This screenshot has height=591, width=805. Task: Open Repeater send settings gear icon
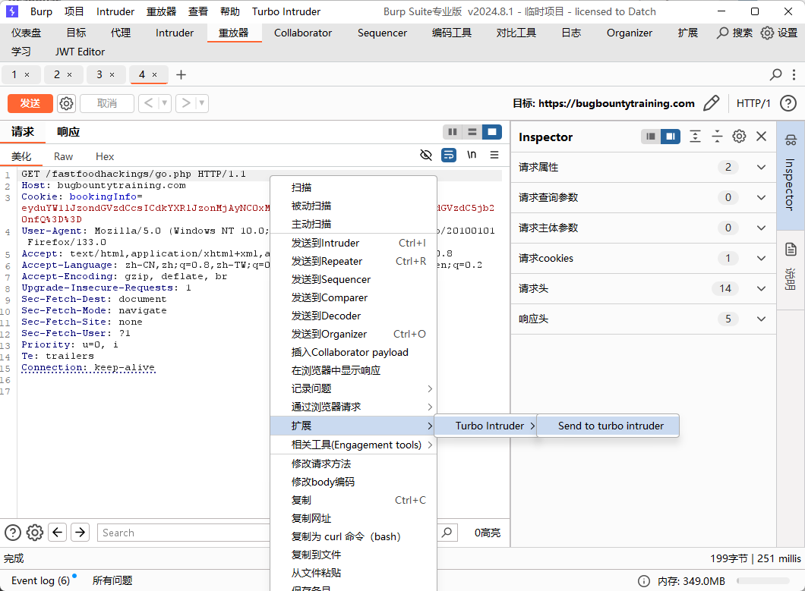point(66,104)
